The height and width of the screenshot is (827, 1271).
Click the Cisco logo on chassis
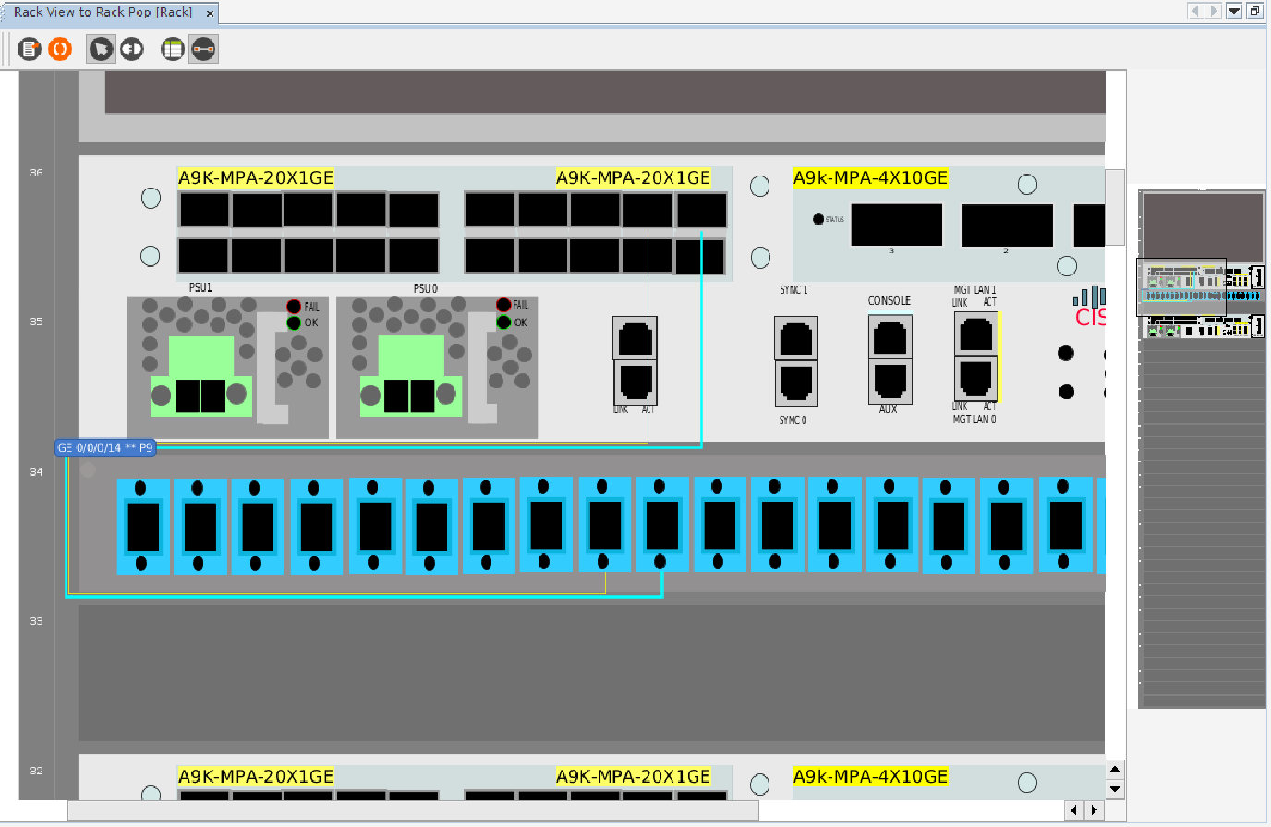pos(1090,307)
